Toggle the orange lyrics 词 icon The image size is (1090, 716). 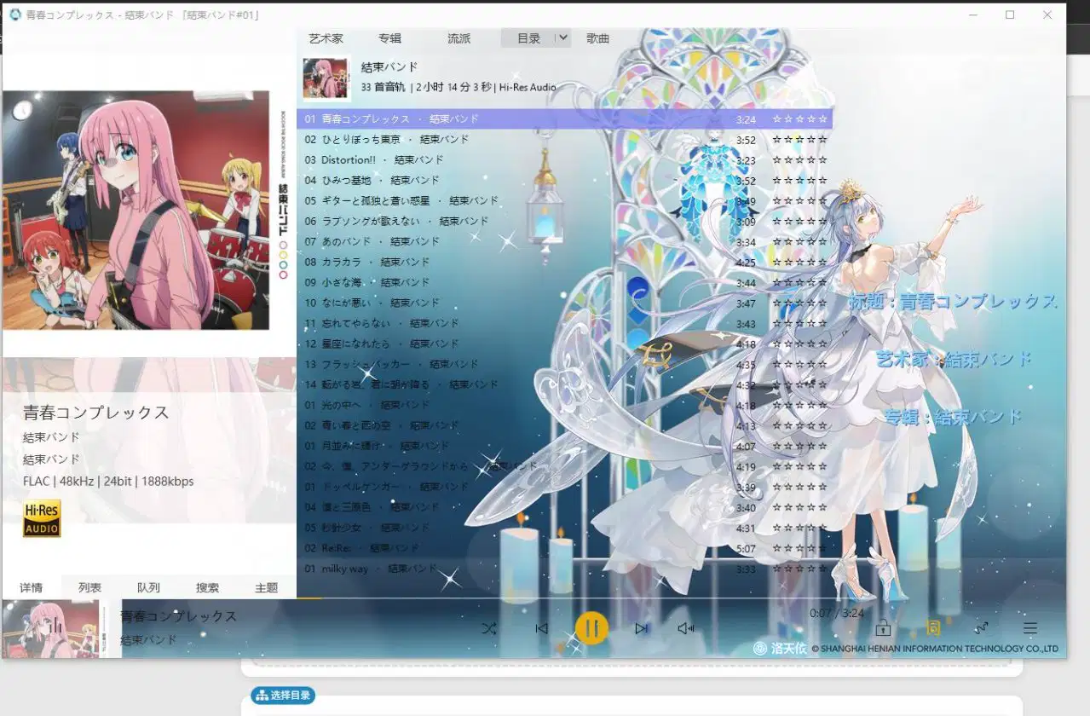pyautogui.click(x=933, y=628)
